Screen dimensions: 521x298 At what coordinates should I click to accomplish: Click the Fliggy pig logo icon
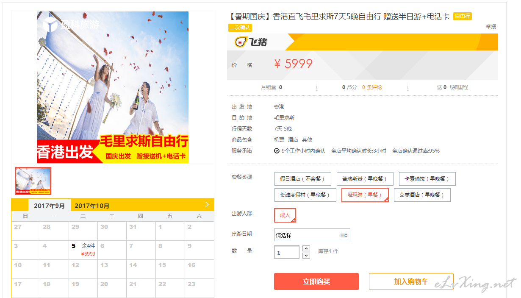coord(241,42)
